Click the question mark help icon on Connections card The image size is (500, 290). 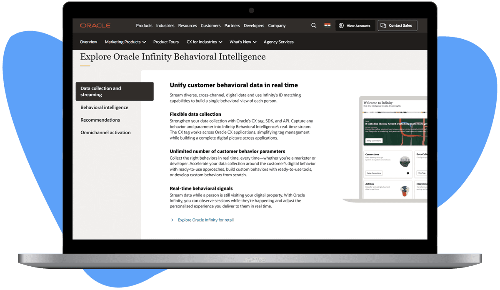(408, 173)
